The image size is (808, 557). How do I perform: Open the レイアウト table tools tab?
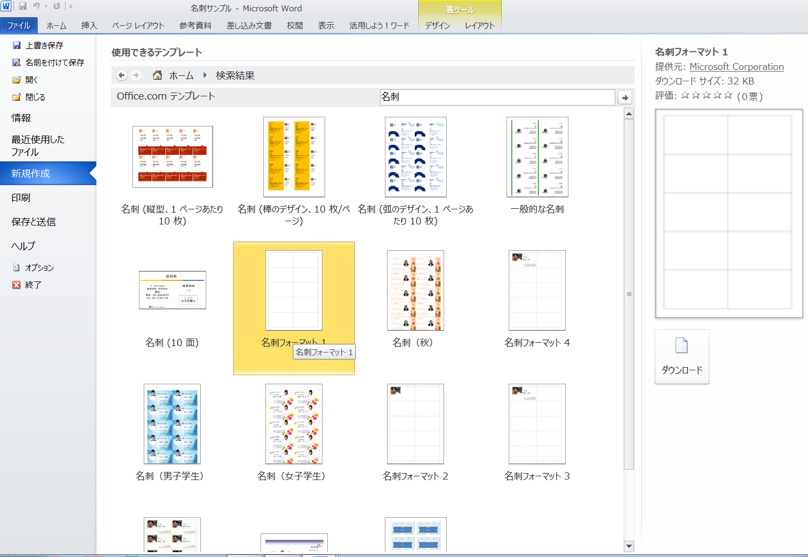click(x=480, y=25)
